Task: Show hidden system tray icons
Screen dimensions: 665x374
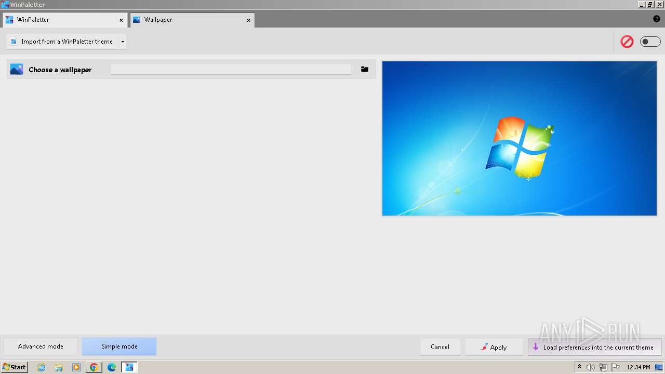Action: [579, 367]
